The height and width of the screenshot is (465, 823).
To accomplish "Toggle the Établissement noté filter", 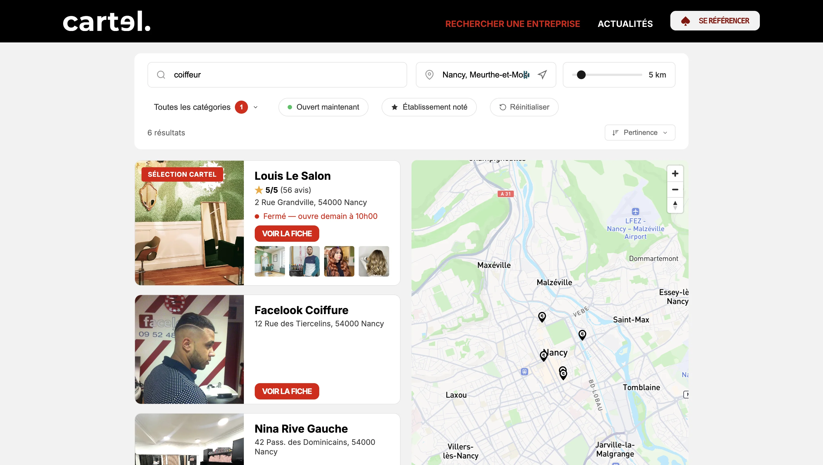I will 429,107.
